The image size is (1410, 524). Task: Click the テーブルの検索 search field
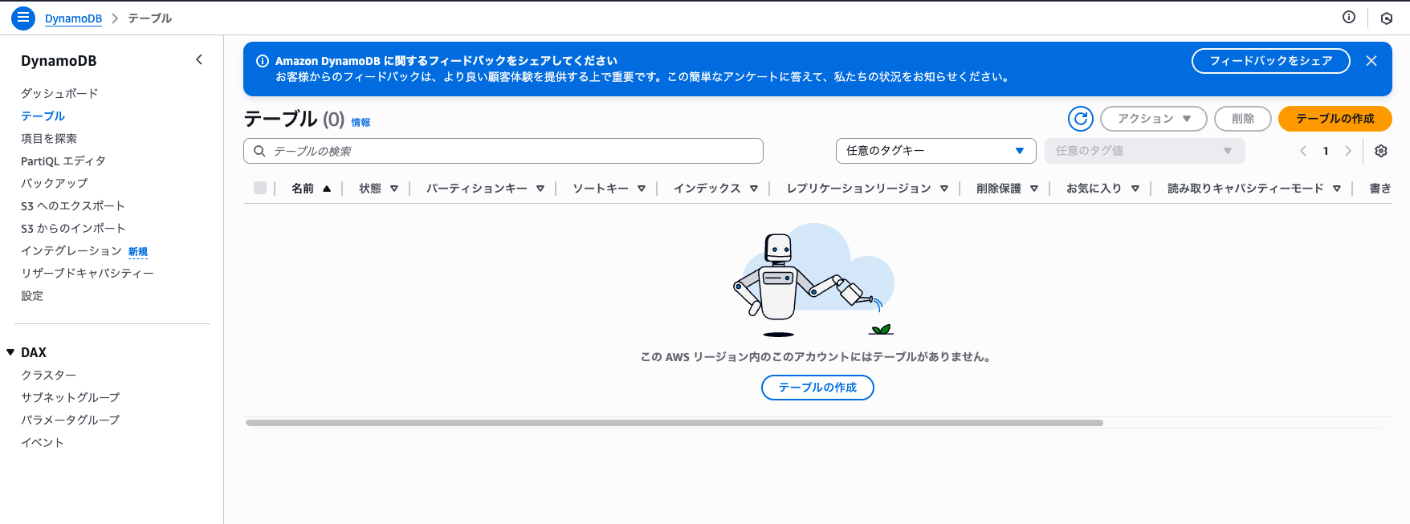coord(503,151)
